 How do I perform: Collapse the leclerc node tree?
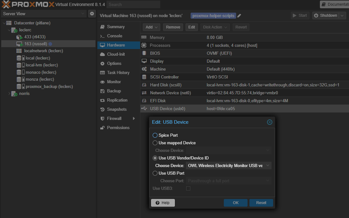(9, 30)
